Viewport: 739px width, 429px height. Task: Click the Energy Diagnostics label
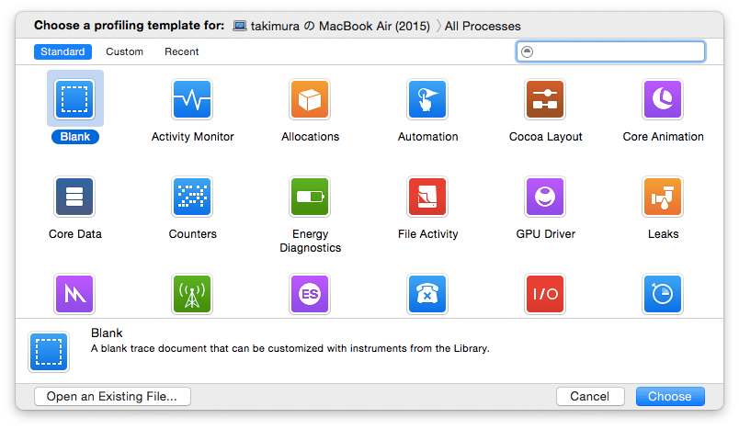tap(310, 241)
